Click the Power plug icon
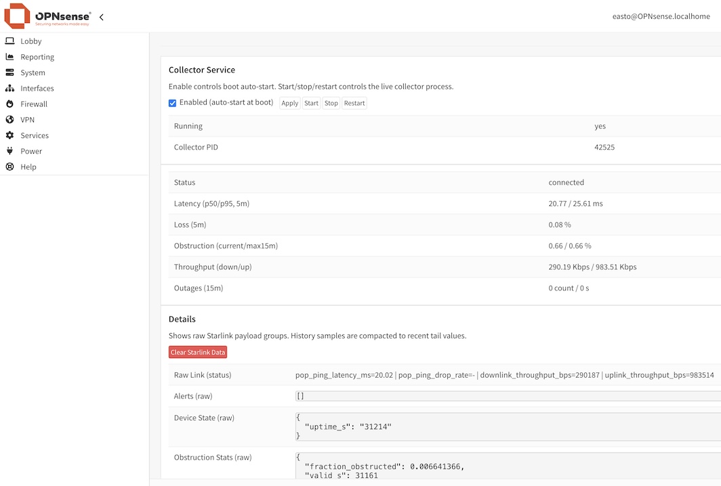This screenshot has height=486, width=721. tap(9, 151)
